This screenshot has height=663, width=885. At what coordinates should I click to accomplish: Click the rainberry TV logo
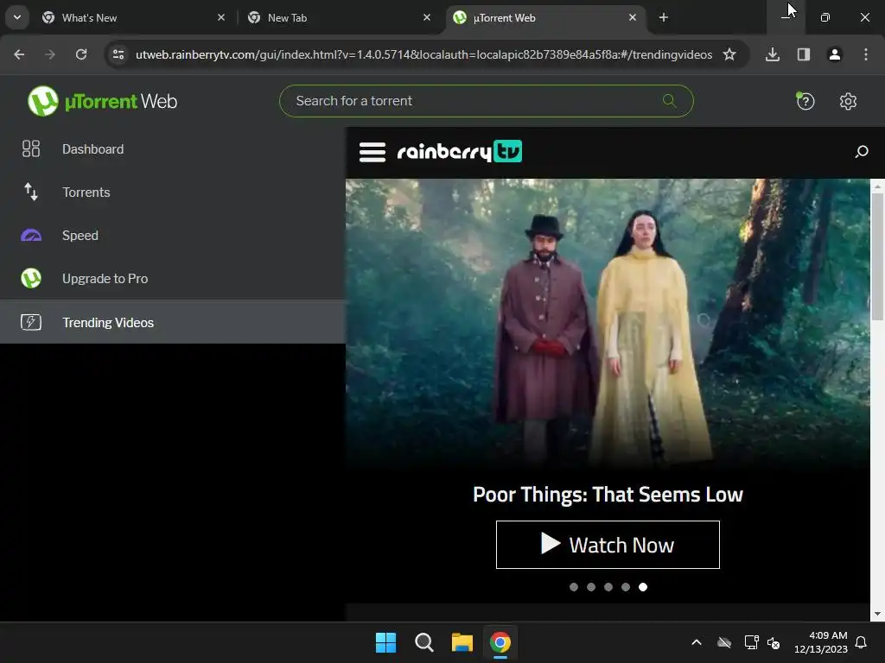460,151
